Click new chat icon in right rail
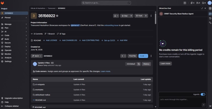The image size is (212, 109). (x=210, y=8)
